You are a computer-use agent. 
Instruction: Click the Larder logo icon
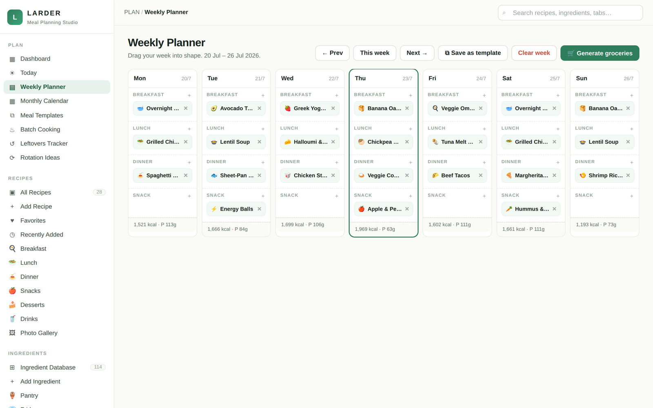[x=15, y=17]
